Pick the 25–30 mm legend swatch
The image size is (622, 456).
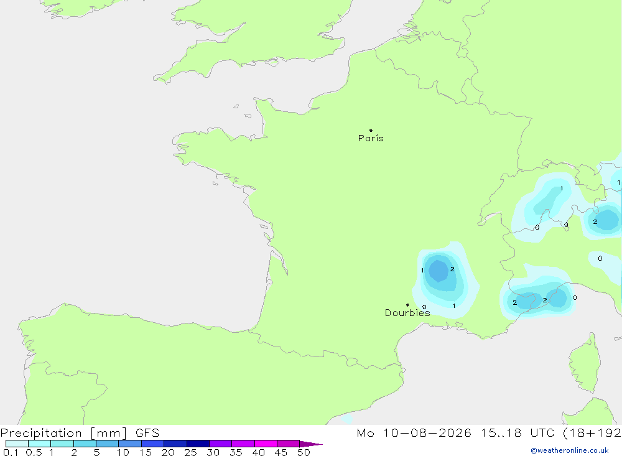198,444
